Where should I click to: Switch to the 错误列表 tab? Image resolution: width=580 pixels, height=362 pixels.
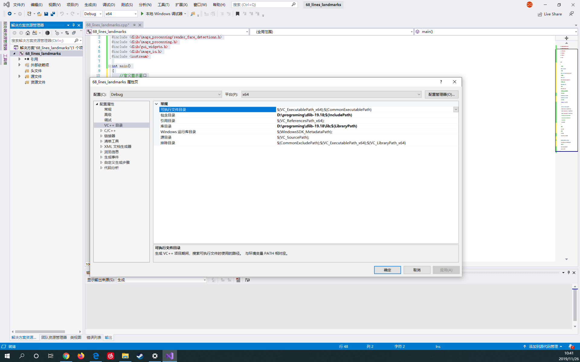pos(94,337)
